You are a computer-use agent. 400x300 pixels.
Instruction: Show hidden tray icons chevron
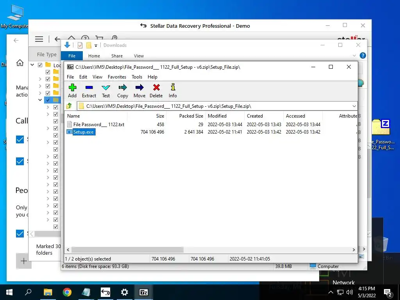tap(331, 292)
